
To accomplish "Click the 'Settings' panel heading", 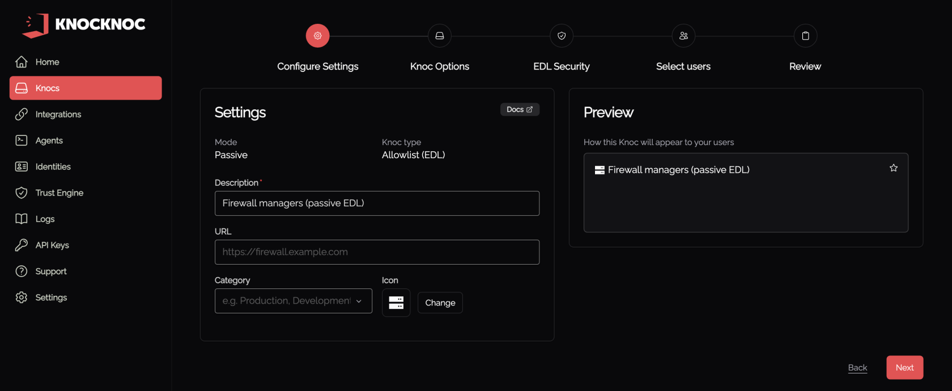I will click(240, 112).
